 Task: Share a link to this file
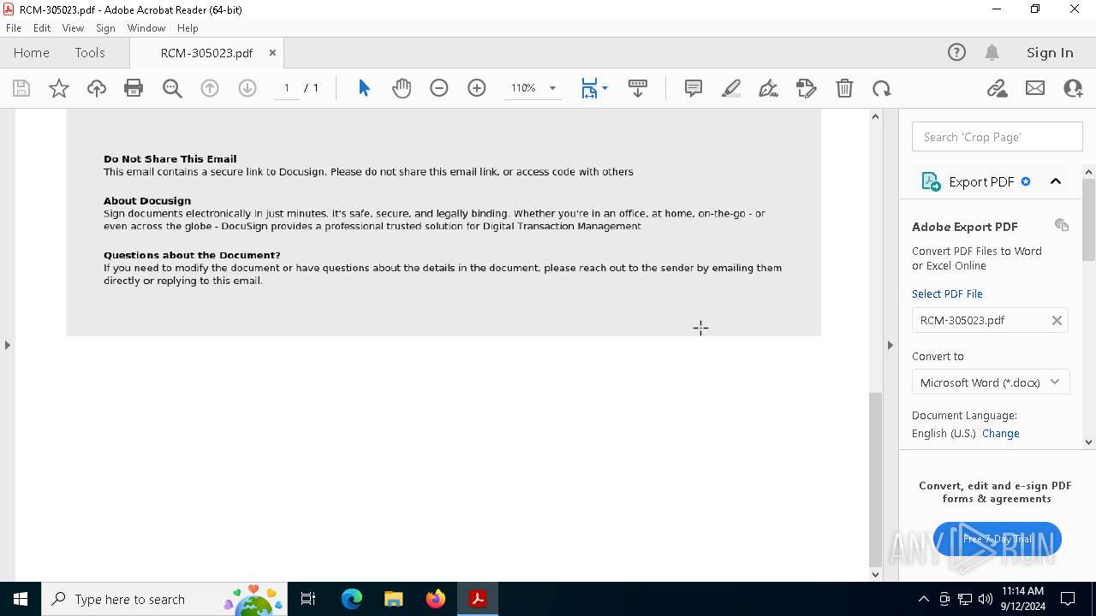(998, 88)
